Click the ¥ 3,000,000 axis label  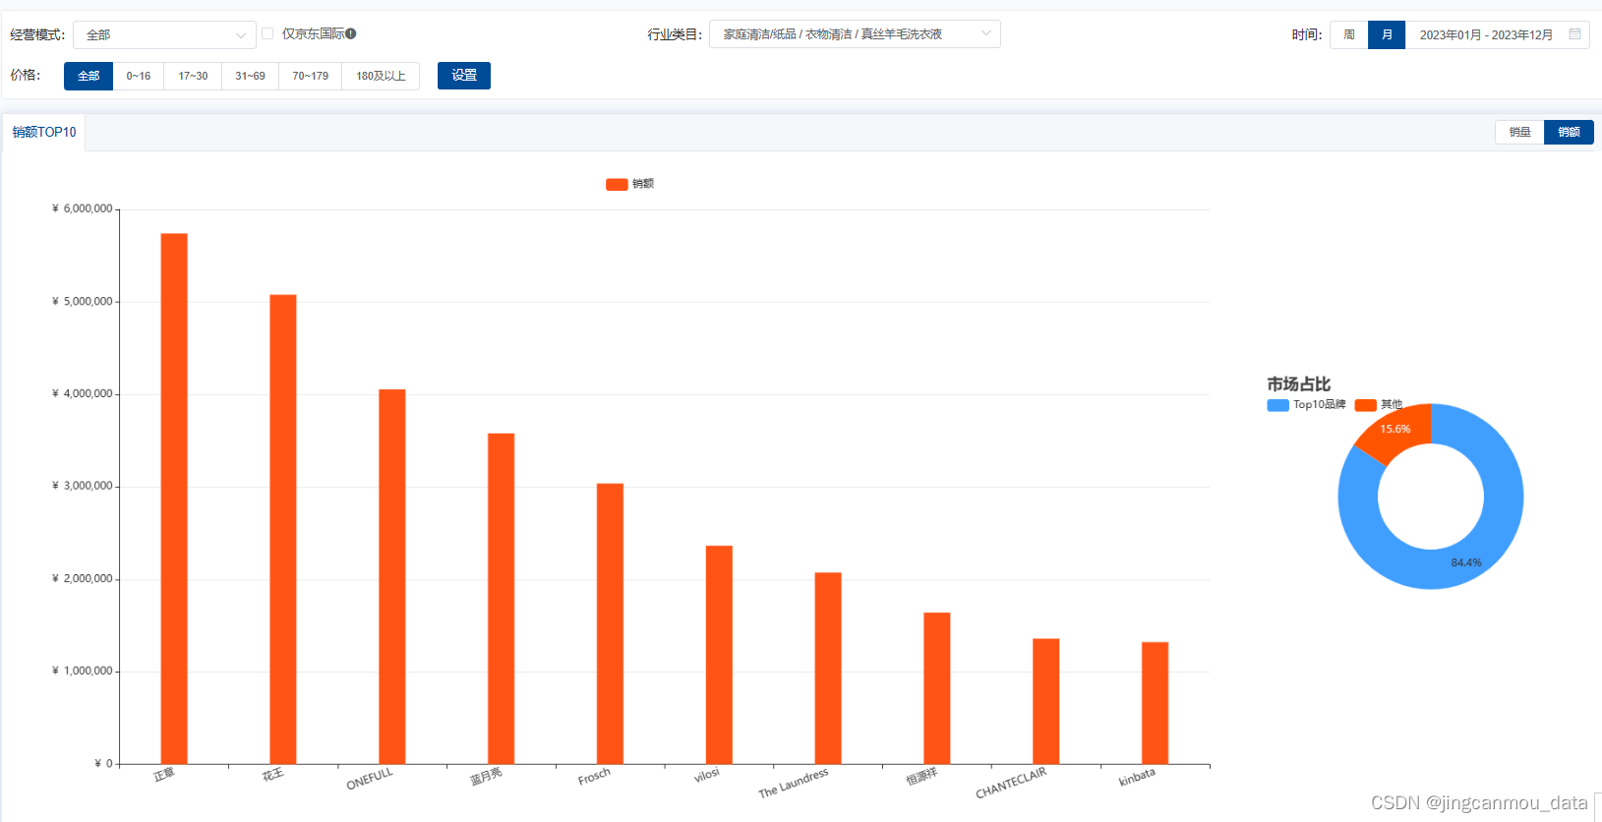click(83, 486)
